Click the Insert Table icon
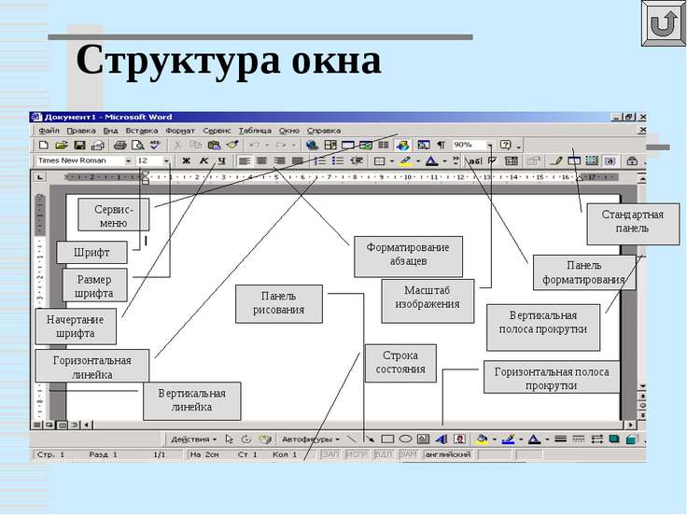Image resolution: width=687 pixels, height=515 pixels. pos(348,145)
